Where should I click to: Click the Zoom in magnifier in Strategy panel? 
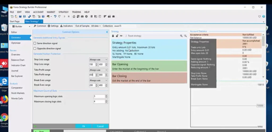click(181, 36)
